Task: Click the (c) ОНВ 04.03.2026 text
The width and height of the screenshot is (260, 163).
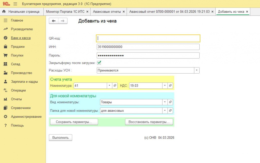Action: point(159,138)
